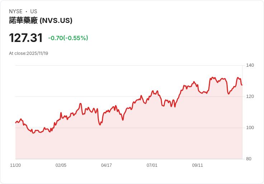Click the 100 y-axis value label
The width and height of the screenshot is (264, 184).
click(250, 128)
